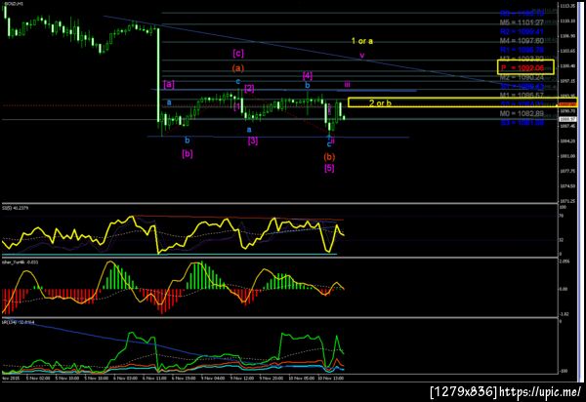The width and height of the screenshot is (586, 402).
Task: Click the highlighted current price tag on the axis
Action: coord(567,119)
